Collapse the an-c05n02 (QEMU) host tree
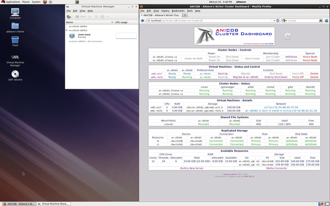Screen dimensions: 330x206 [67, 30]
